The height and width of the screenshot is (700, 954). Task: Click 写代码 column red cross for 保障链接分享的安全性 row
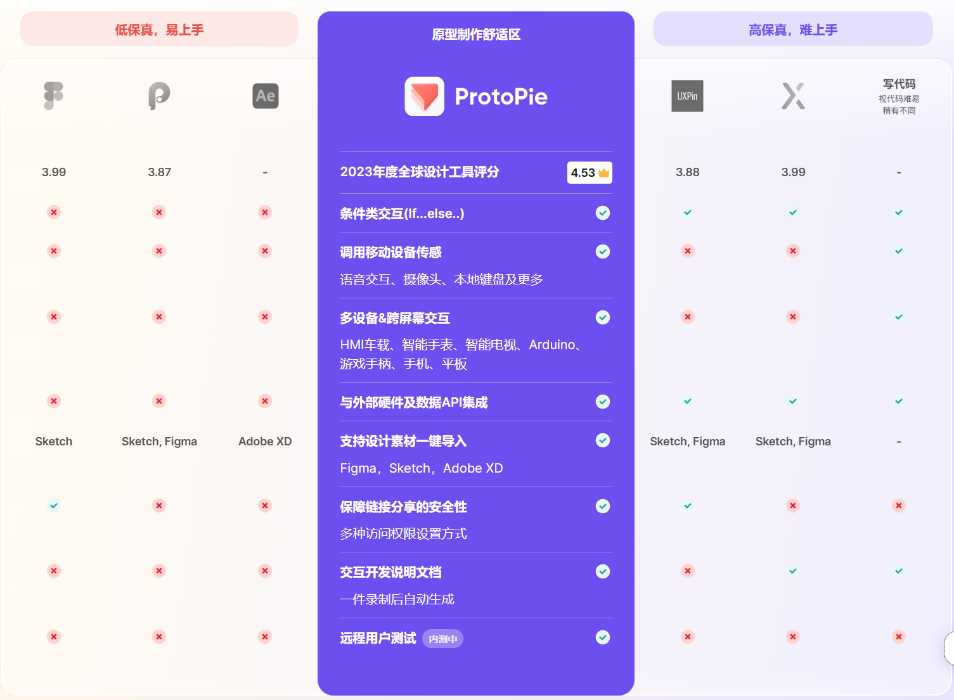(x=899, y=506)
